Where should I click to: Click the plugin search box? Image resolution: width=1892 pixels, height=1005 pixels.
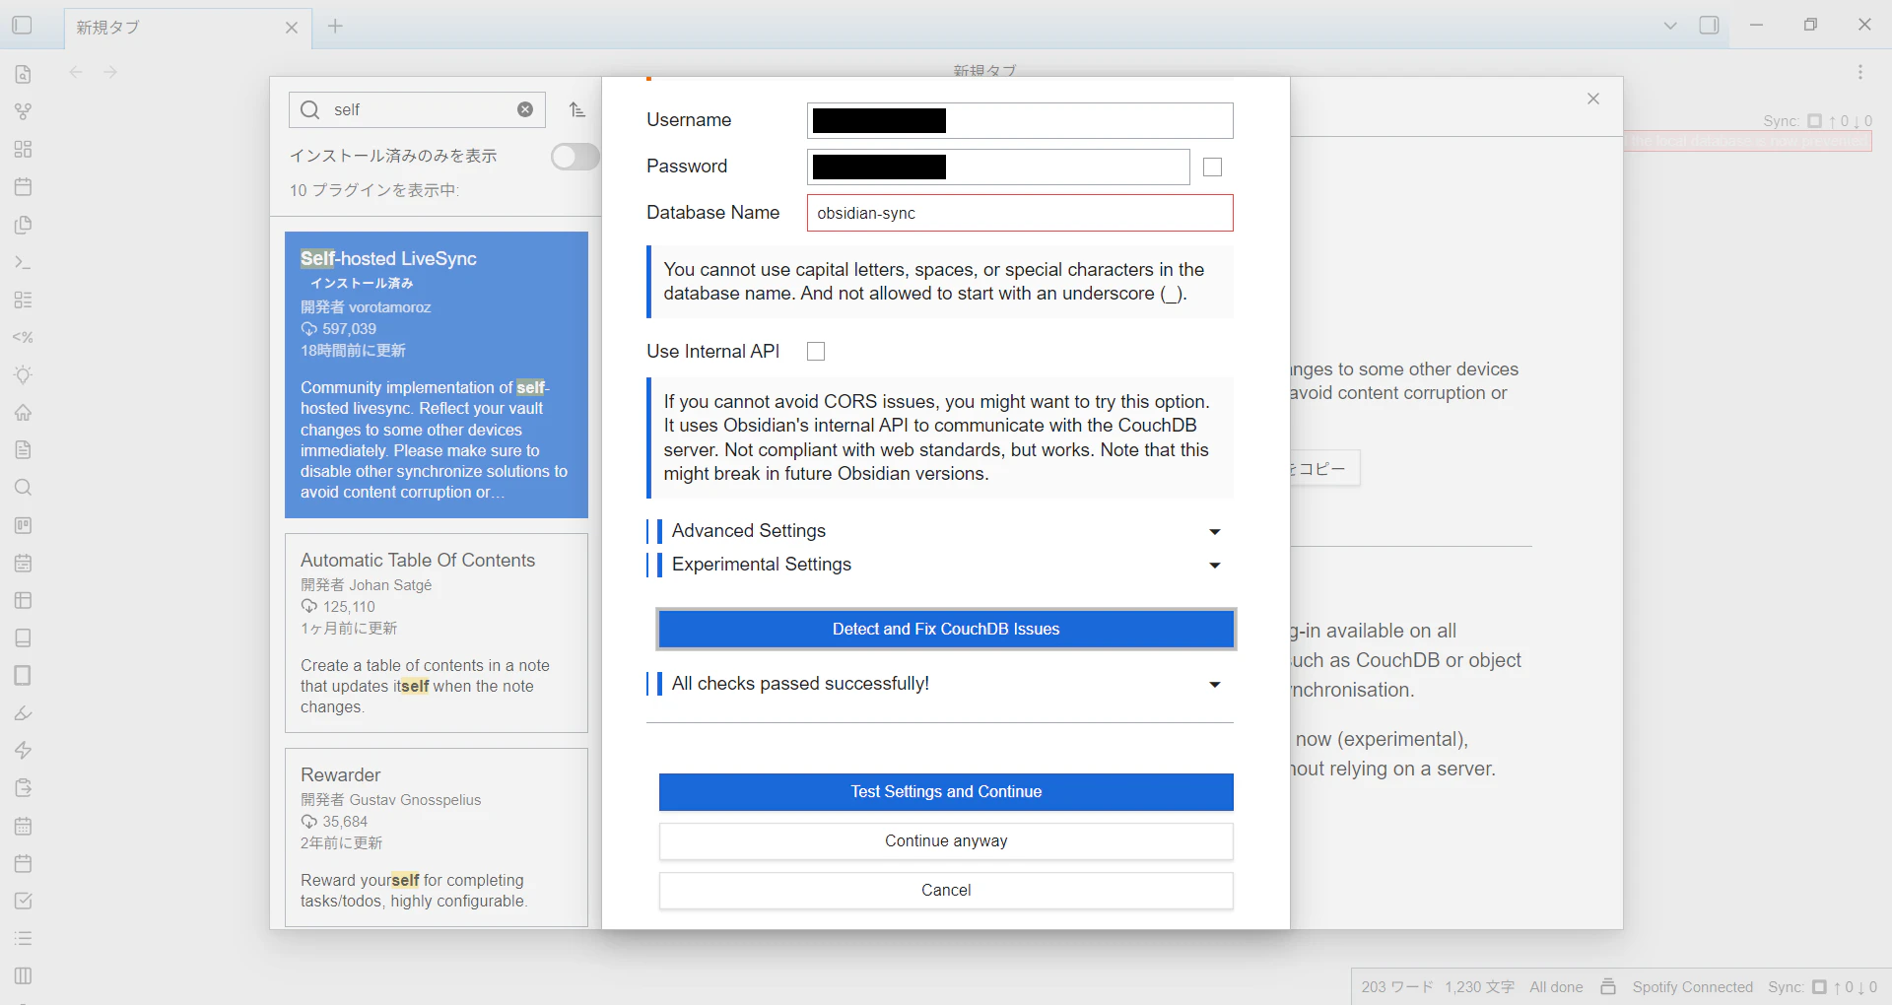pos(417,109)
